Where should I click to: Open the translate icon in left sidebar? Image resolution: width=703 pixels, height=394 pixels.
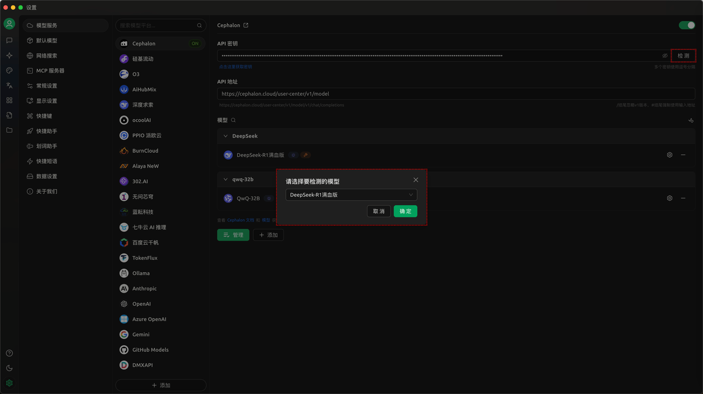point(9,86)
